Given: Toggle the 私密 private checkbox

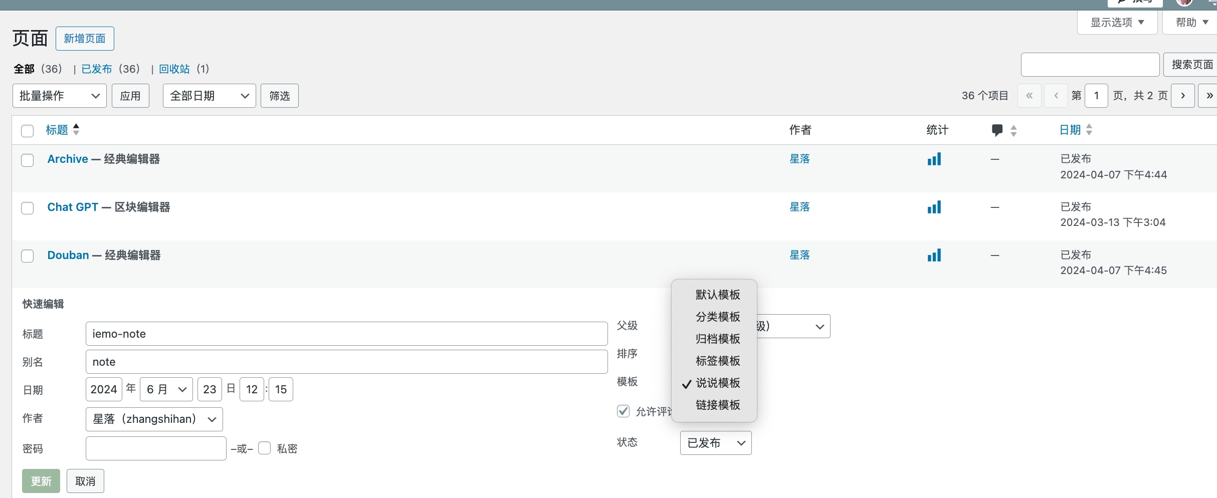Looking at the screenshot, I should (x=265, y=448).
